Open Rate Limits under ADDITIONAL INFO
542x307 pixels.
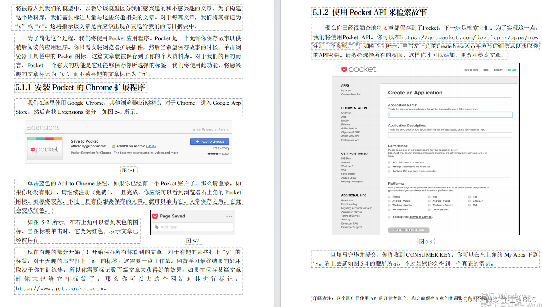tap(347, 200)
